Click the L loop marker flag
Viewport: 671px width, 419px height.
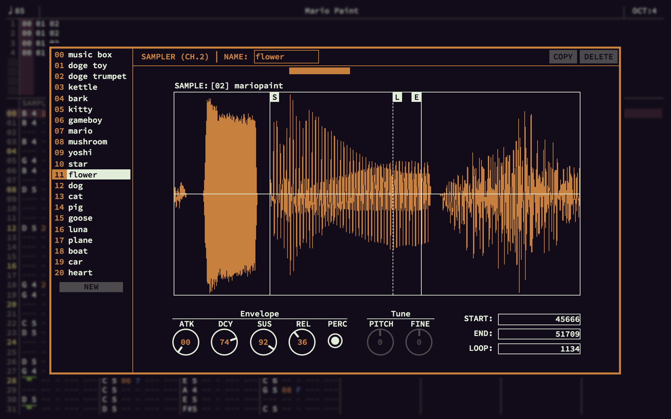(x=397, y=97)
